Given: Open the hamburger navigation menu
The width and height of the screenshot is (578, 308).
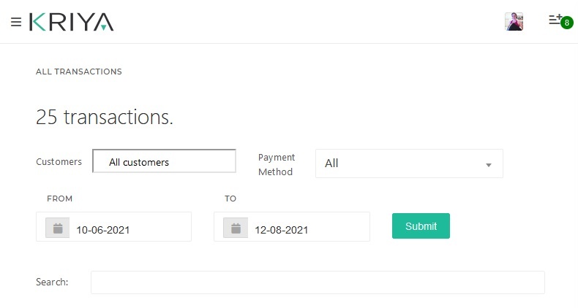Looking at the screenshot, I should coord(16,23).
